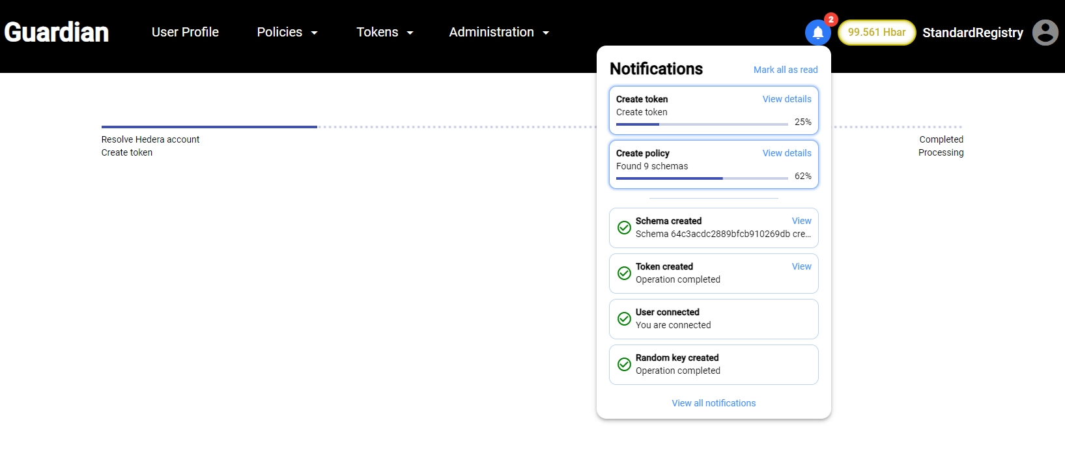
Task: Click the Guardian logo
Action: tap(57, 33)
